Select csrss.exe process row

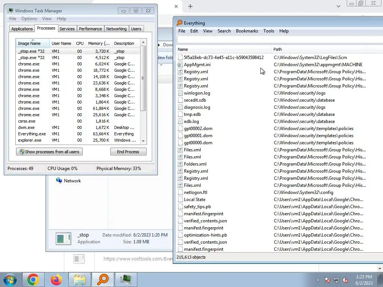coord(78,121)
